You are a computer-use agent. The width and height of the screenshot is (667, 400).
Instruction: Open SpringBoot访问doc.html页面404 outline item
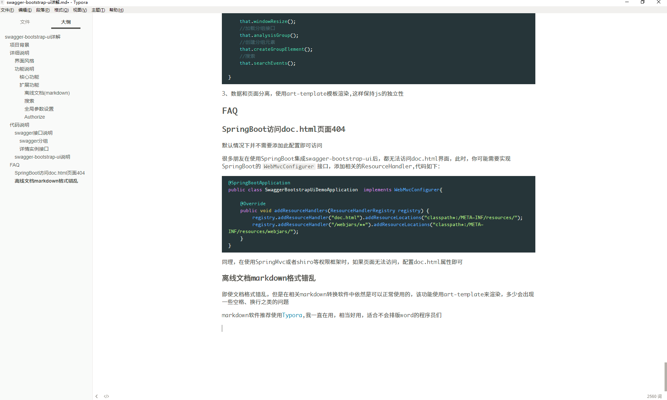tap(49, 173)
